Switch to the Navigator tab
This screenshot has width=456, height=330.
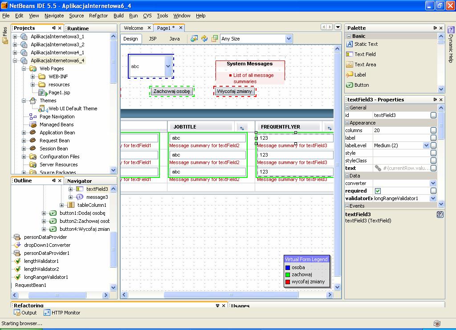79,181
